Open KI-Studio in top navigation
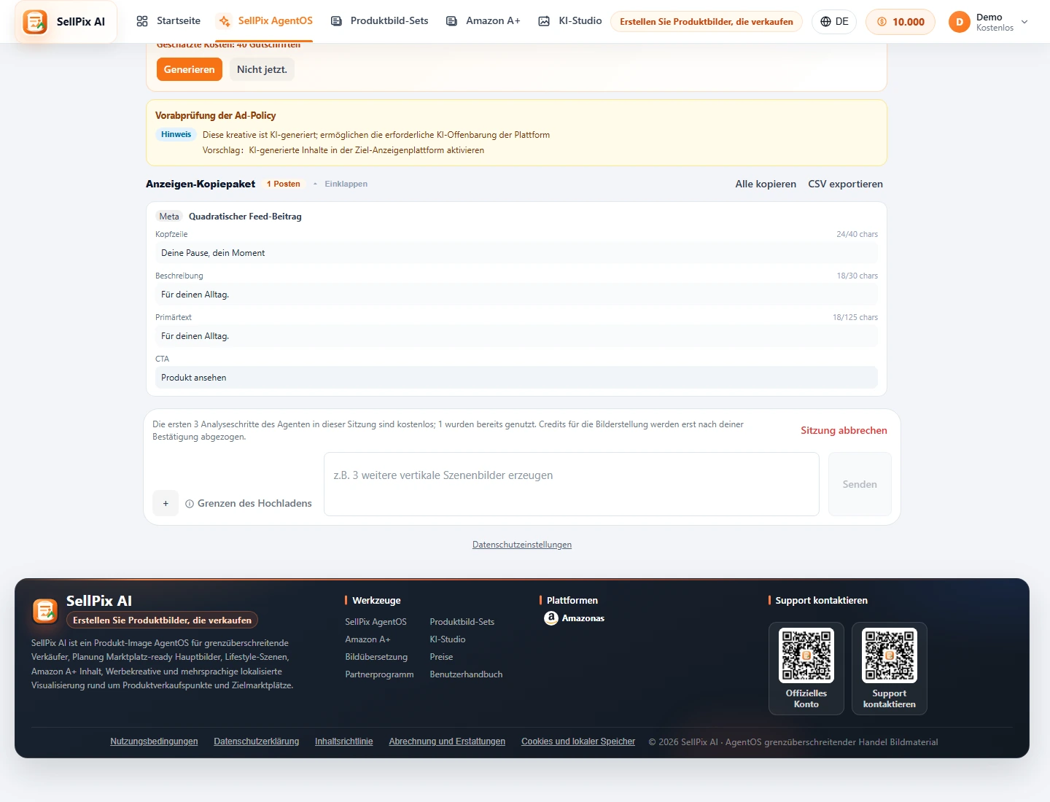This screenshot has width=1050, height=802. click(x=570, y=21)
